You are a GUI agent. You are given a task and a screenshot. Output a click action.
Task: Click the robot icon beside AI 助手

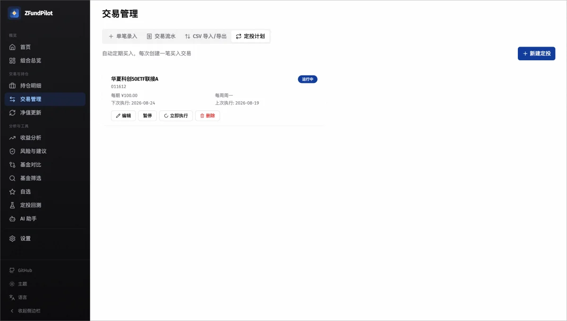(12, 219)
